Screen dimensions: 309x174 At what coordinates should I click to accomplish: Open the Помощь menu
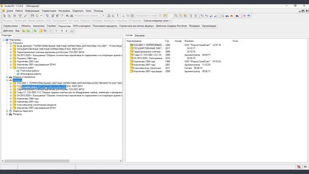pos(98,11)
